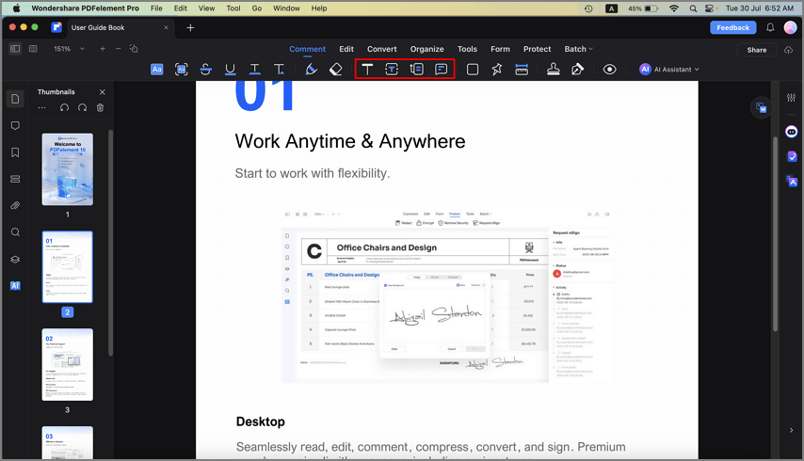Open the Search sidebar panel
Viewport: 804px width, 461px height.
click(15, 232)
